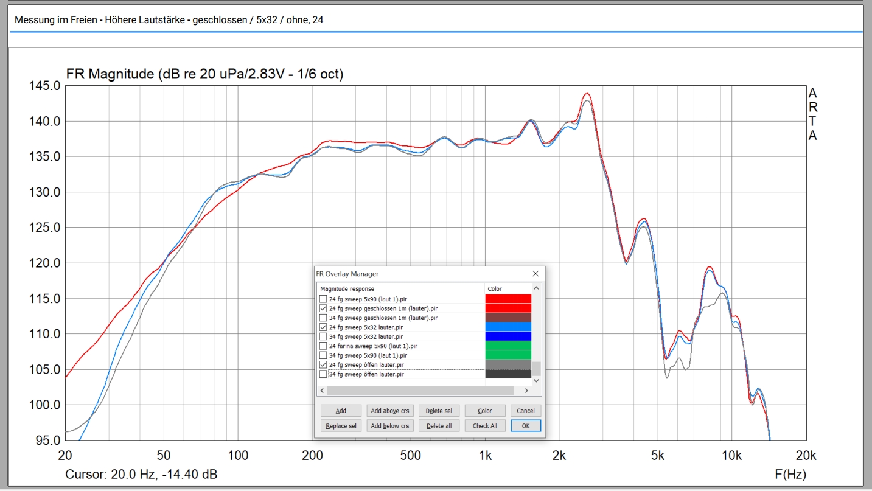Confirm the dialog with OK
Screen dimensions: 872x491
pos(526,426)
